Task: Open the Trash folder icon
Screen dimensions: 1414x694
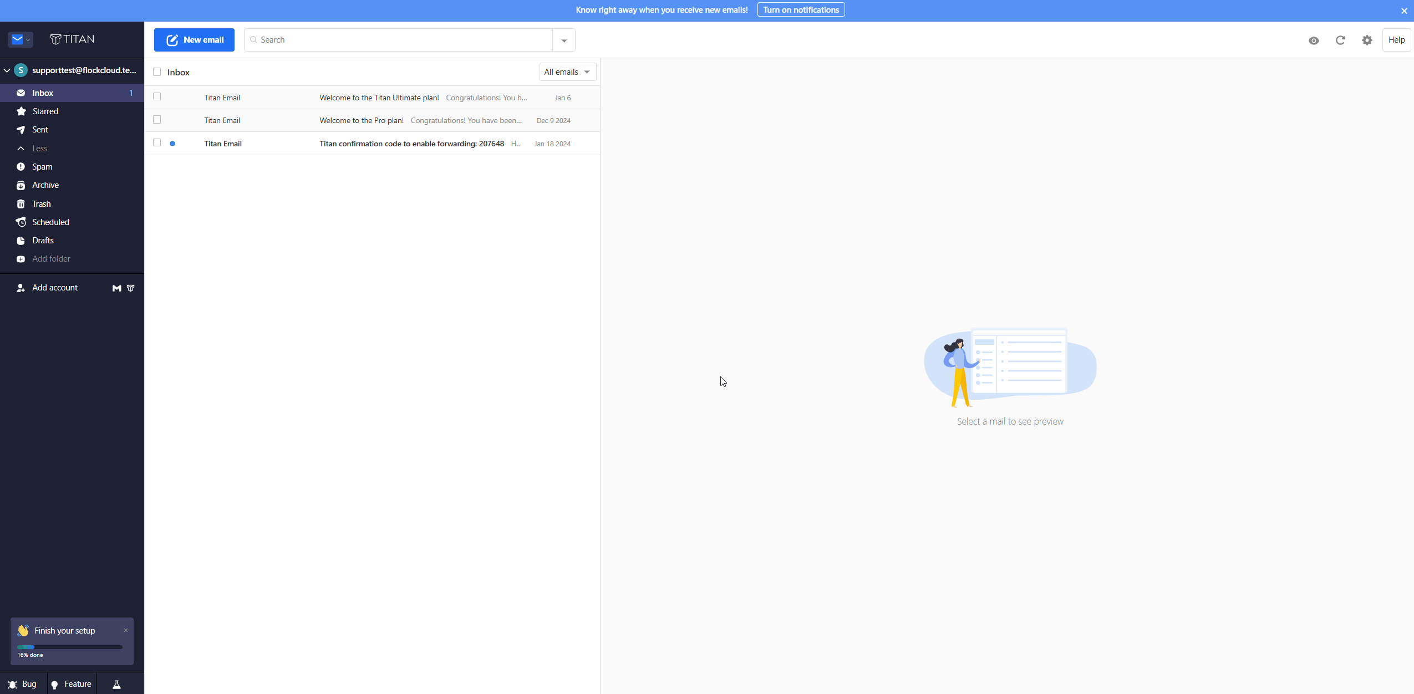Action: click(21, 203)
